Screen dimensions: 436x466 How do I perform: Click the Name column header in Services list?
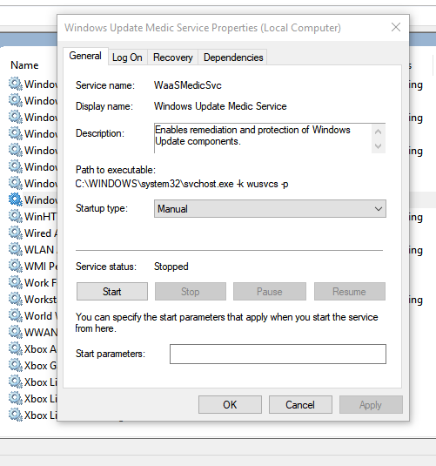click(24, 65)
